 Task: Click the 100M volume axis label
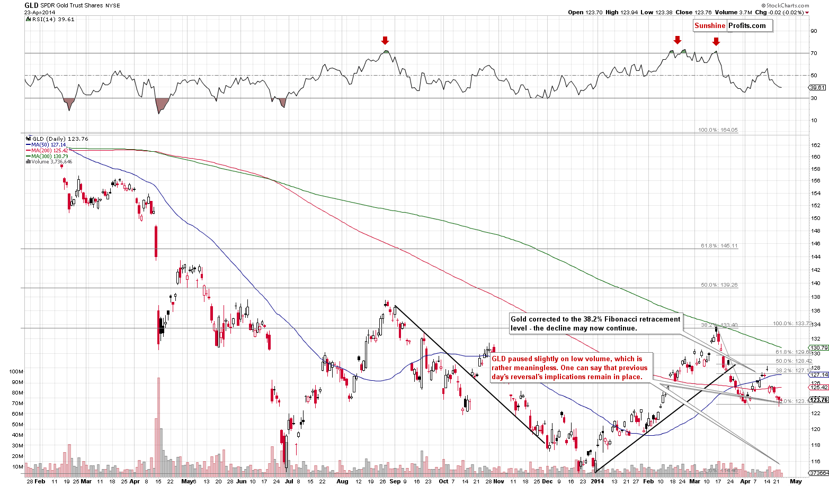click(x=16, y=372)
